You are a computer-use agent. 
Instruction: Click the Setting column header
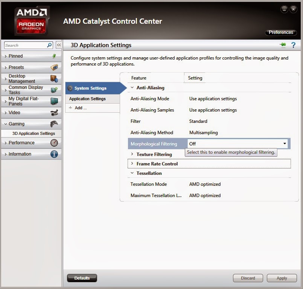[195, 78]
